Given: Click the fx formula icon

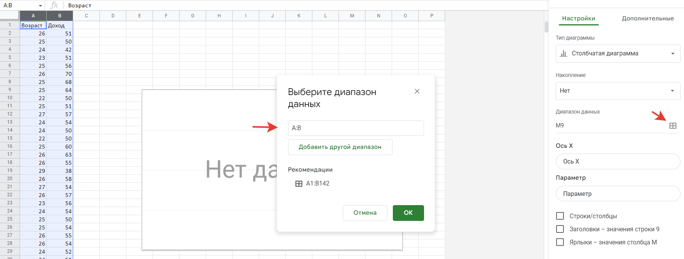Looking at the screenshot, I should (x=54, y=5).
